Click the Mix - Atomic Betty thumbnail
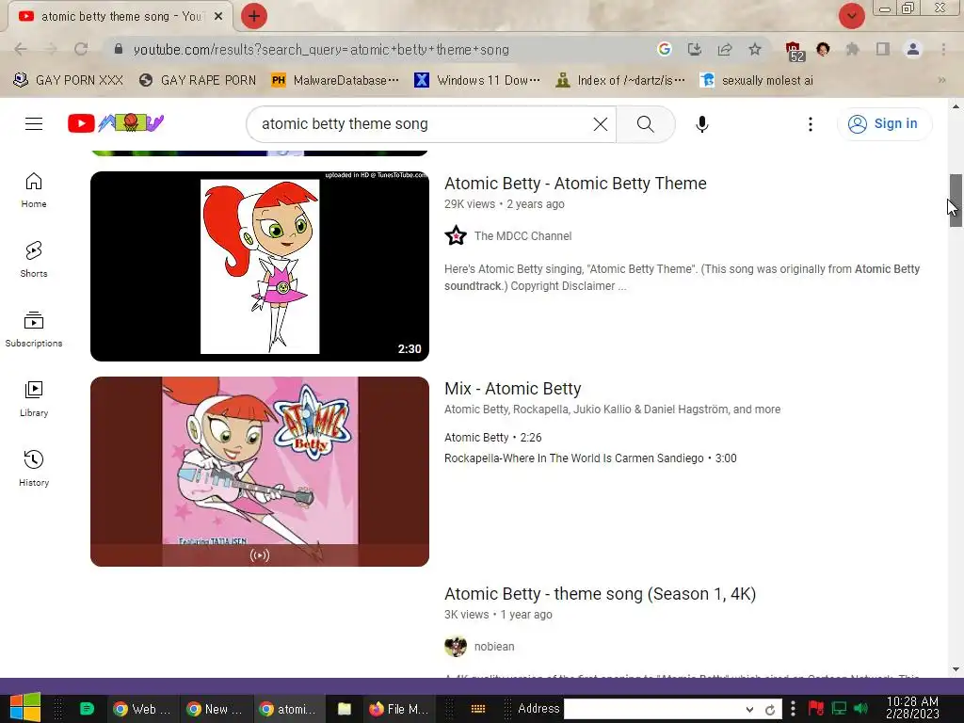This screenshot has width=964, height=723. pos(260,472)
